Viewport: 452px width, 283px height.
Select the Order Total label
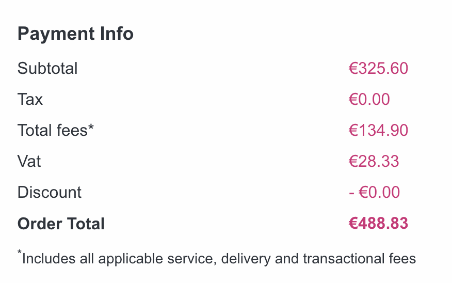tap(61, 224)
